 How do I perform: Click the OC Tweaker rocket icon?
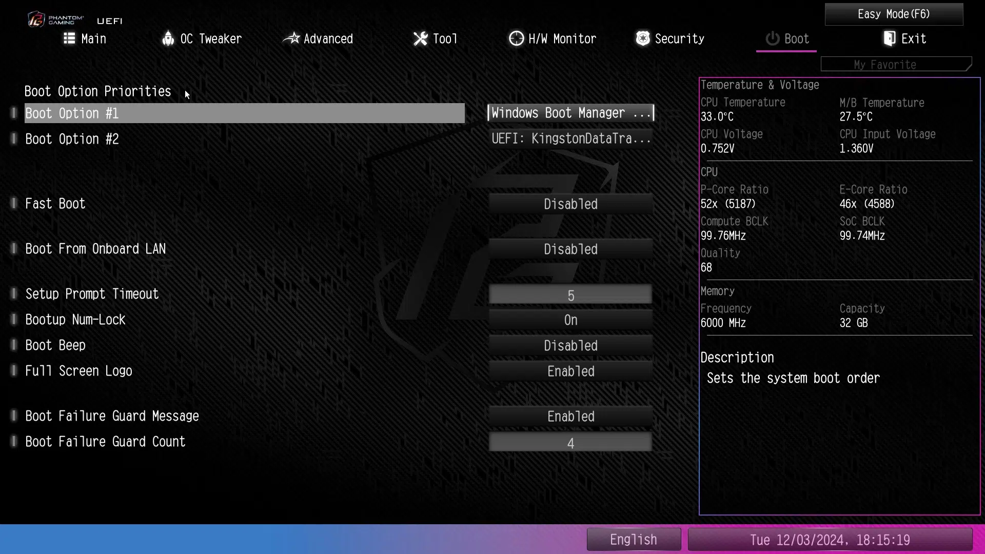(x=168, y=38)
